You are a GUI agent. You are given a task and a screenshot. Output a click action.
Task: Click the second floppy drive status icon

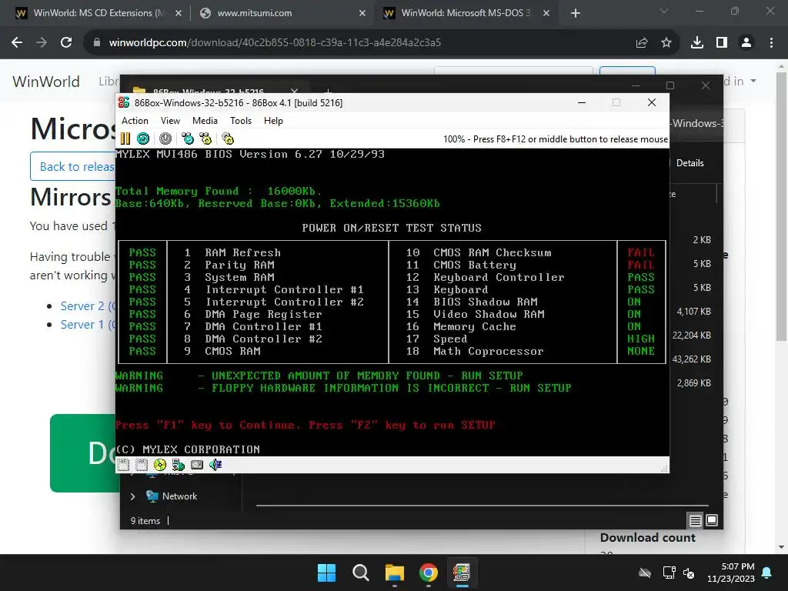click(x=142, y=465)
